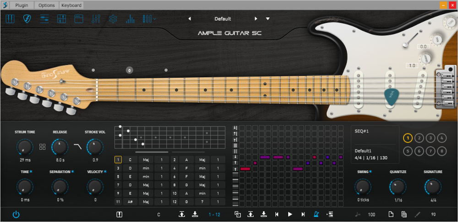
Task: Click the Quantize knob
Action: pos(398,187)
